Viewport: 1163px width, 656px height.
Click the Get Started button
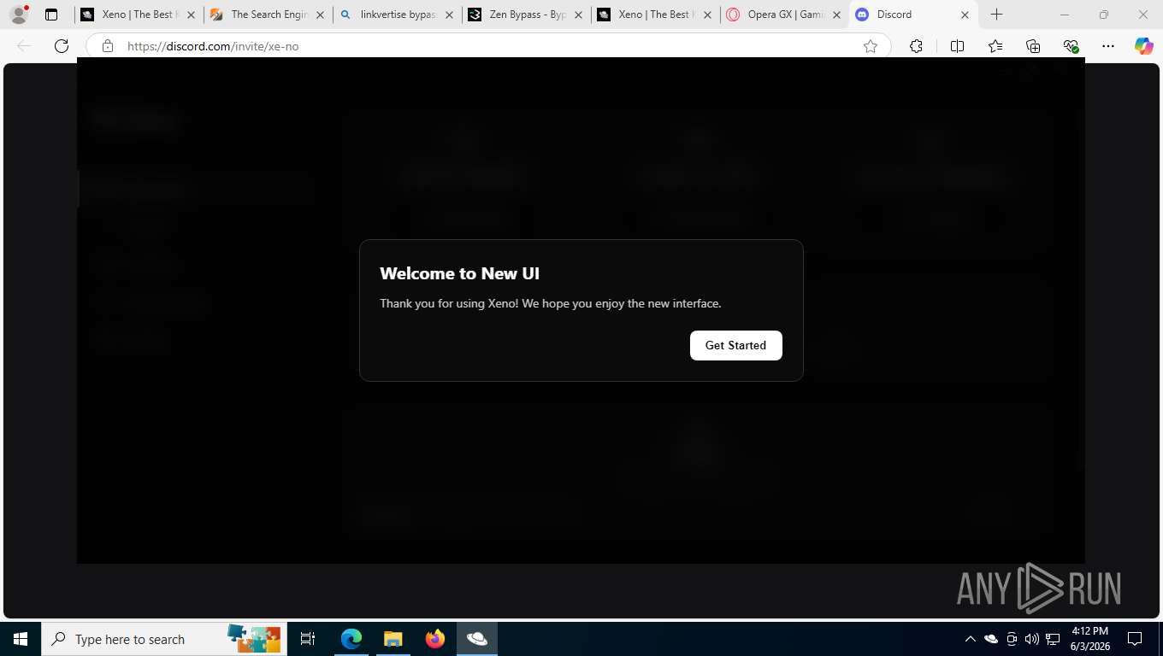pyautogui.click(x=735, y=345)
